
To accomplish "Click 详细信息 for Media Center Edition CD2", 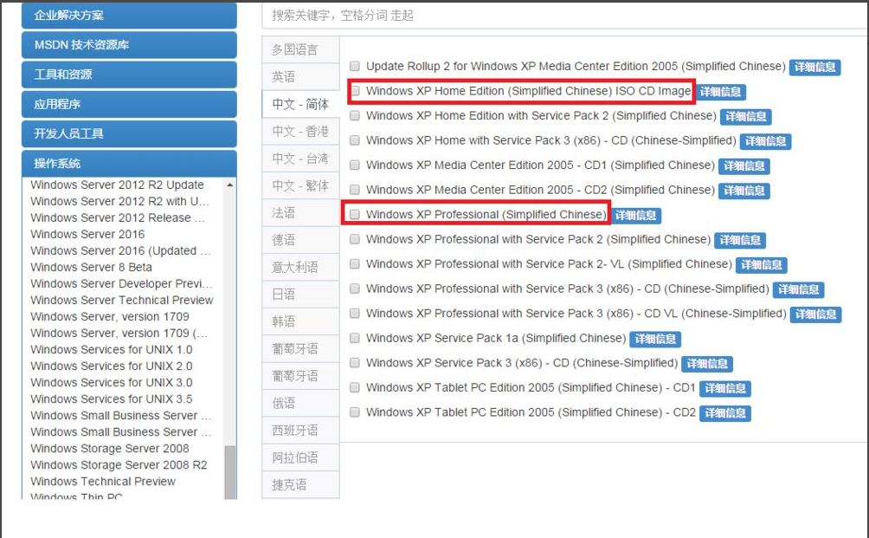I will [743, 191].
